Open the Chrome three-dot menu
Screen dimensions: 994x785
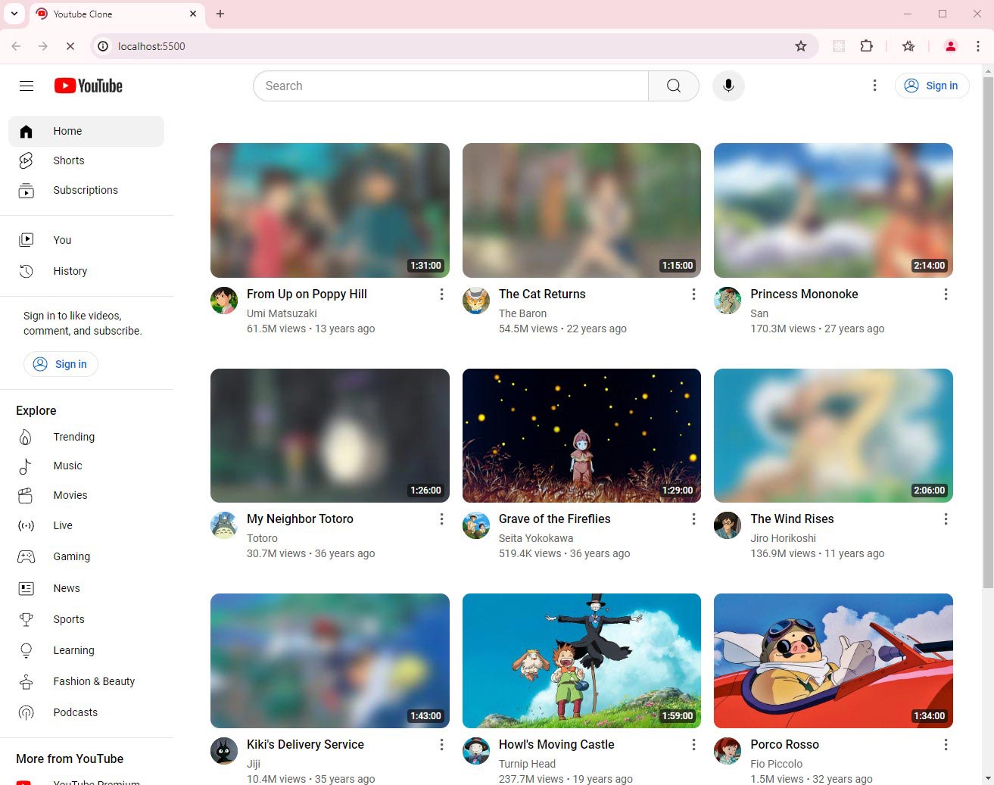click(978, 46)
